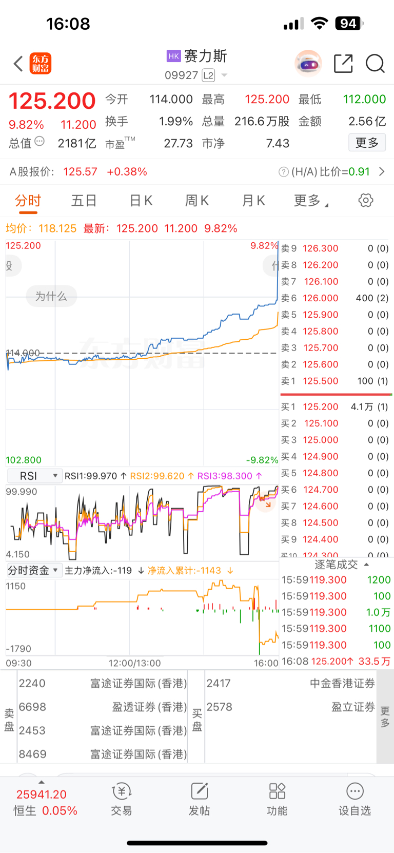Image resolution: width=394 pixels, height=853 pixels.
Task: Tap the 换手 1.99% value
Action: (176, 121)
